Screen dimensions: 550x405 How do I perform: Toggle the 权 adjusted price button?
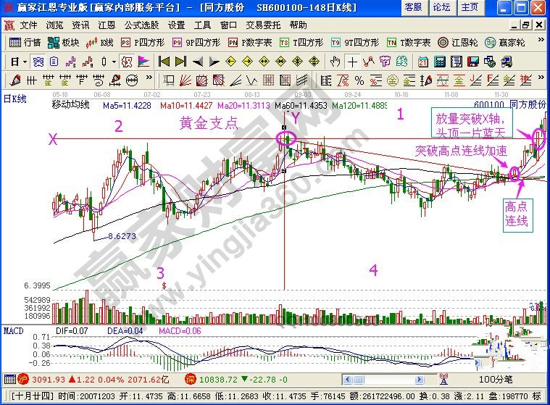click(x=127, y=62)
